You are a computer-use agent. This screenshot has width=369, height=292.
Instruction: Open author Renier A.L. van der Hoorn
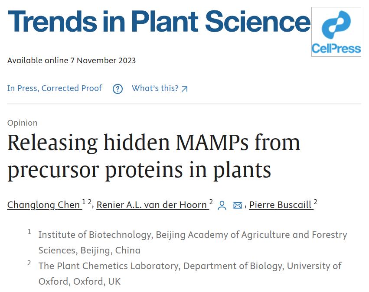(x=152, y=205)
